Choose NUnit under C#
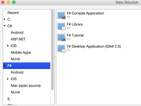Image resolution: width=141 pixels, height=106 pixels. click(x=15, y=59)
